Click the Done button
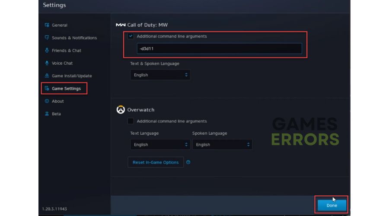 pos(332,205)
